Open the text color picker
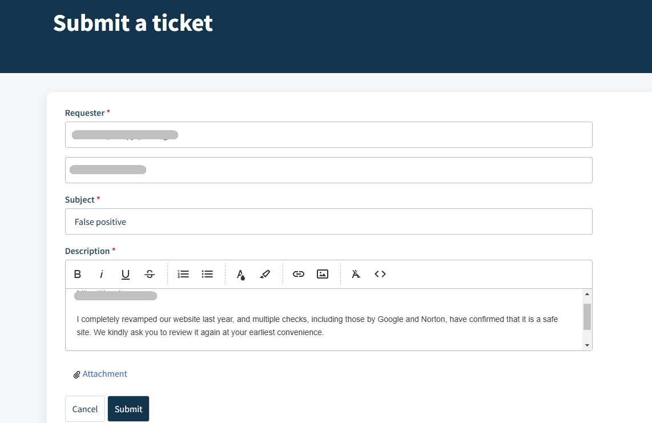Viewport: 652px width, 423px height. 241,274
